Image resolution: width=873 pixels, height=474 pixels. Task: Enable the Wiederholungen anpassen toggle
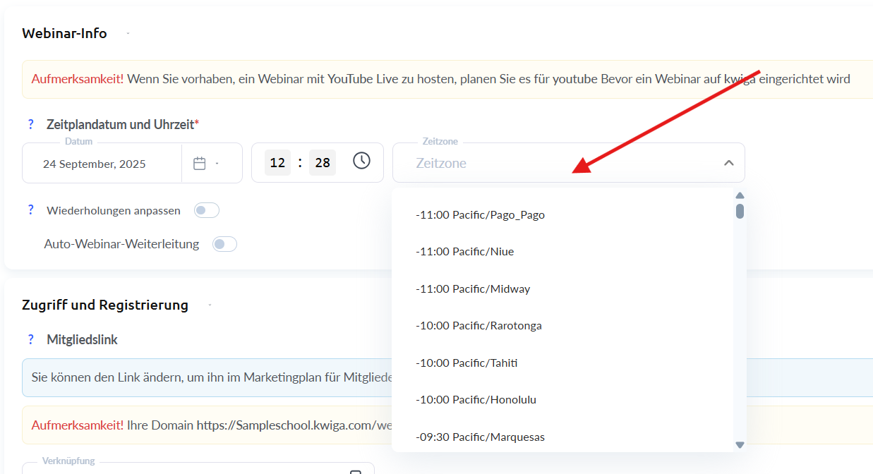click(207, 210)
